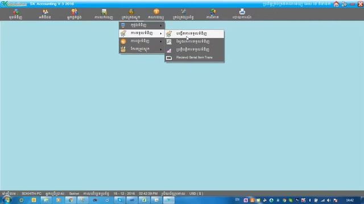The image size is (364, 204).
Task: Select the yellow crown entry in the stock menu
Action: pyautogui.click(x=142, y=49)
